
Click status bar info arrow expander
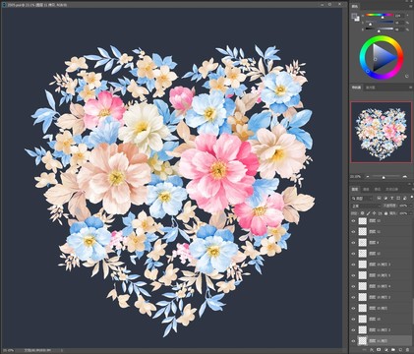[62, 350]
